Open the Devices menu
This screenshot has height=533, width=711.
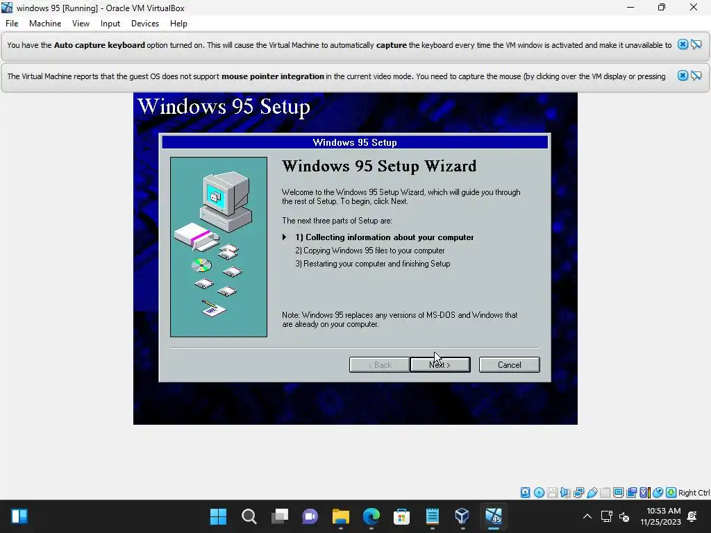pyautogui.click(x=145, y=24)
